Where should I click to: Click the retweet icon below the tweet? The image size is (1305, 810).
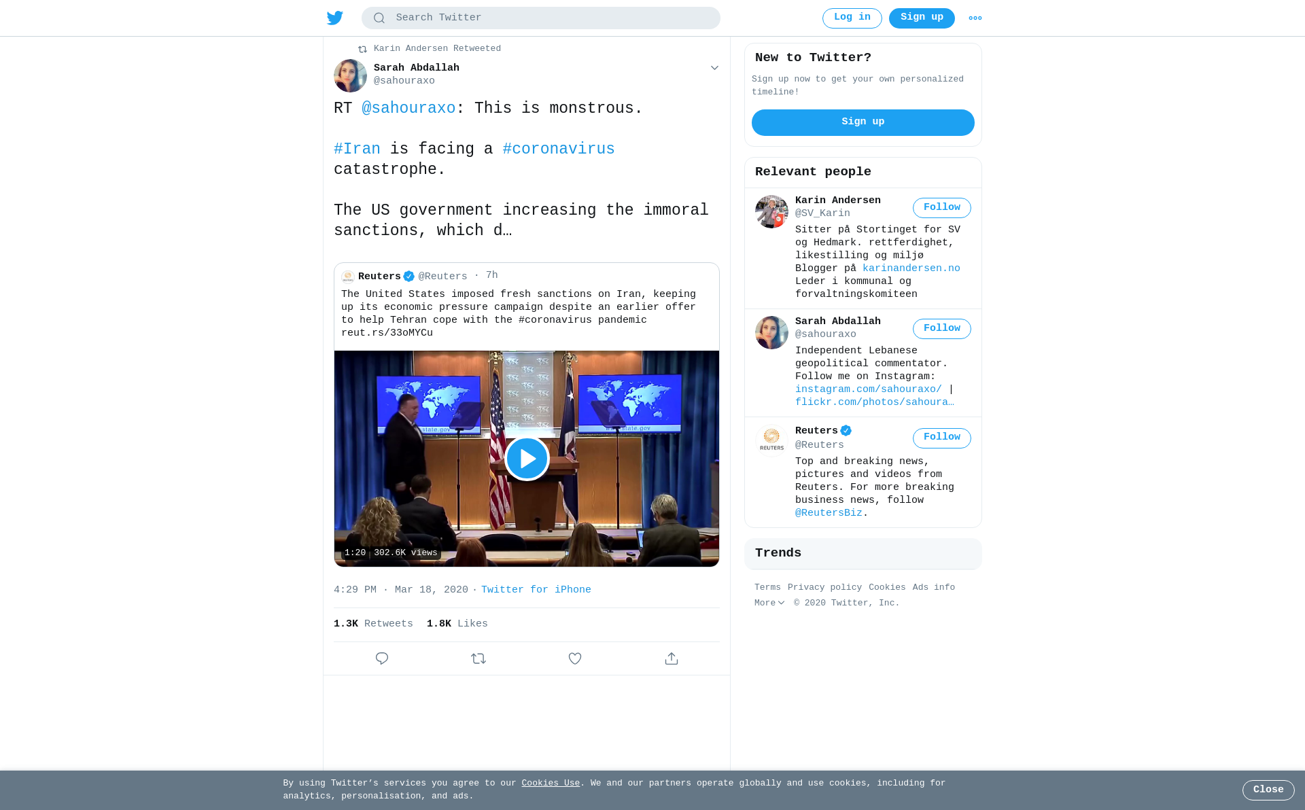(478, 658)
